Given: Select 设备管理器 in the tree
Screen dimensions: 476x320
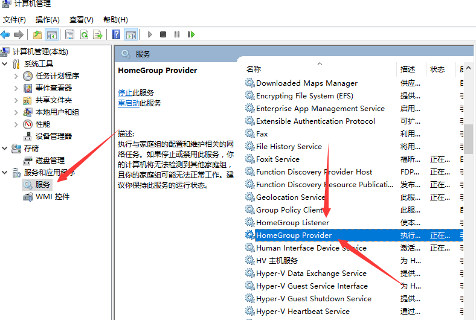Looking at the screenshot, I should [x=54, y=136].
